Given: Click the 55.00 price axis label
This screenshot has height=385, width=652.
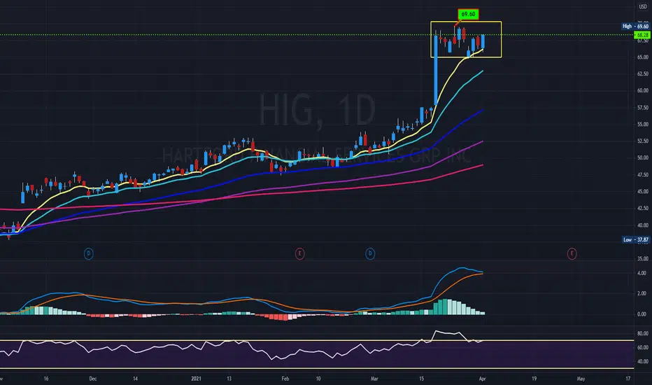Looking at the screenshot, I should (x=642, y=124).
